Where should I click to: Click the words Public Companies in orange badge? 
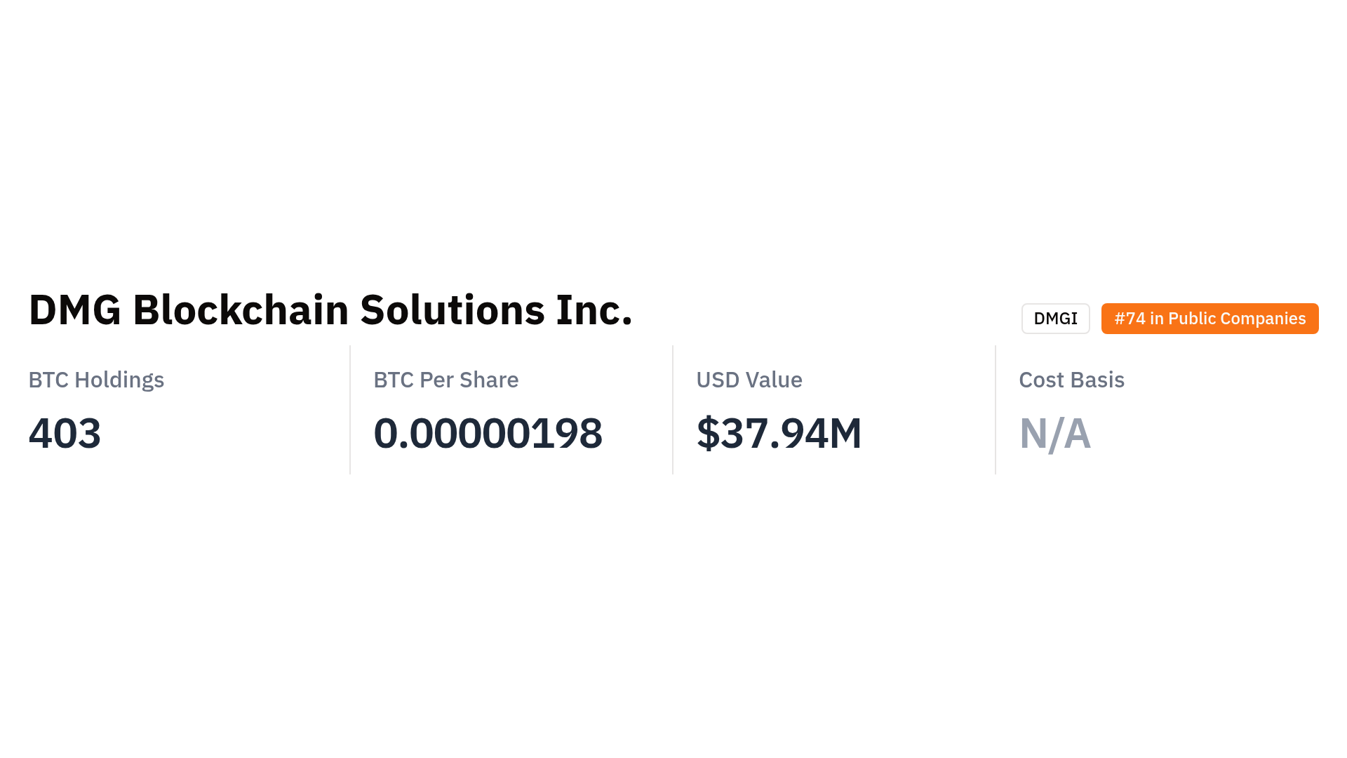pyautogui.click(x=1236, y=319)
